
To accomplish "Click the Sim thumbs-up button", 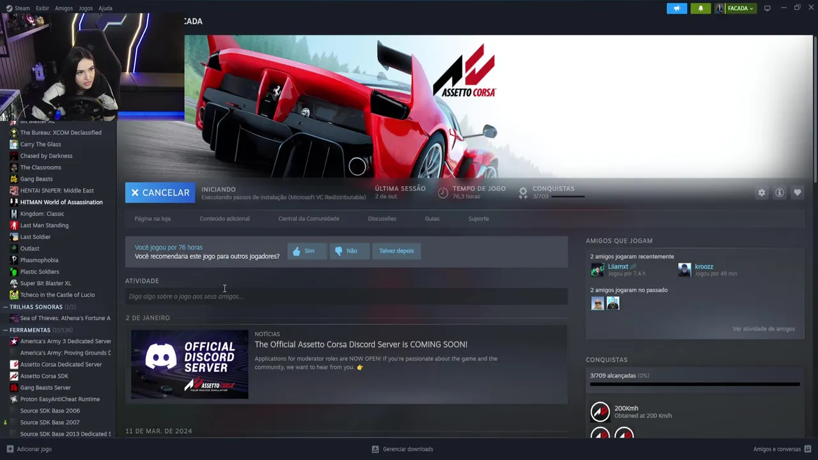I will (307, 251).
